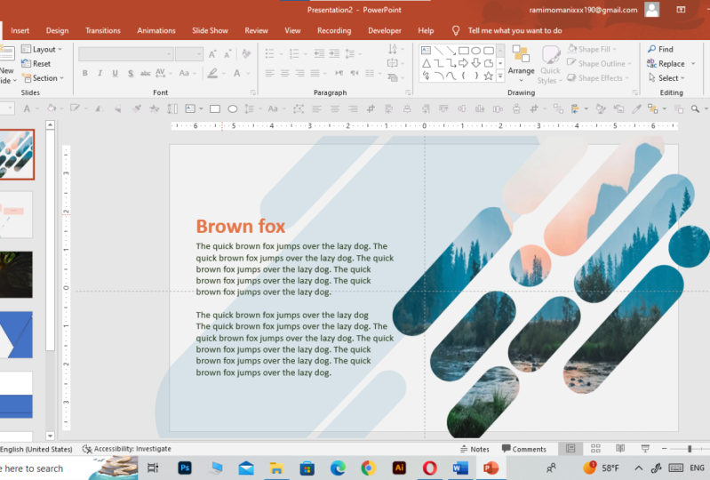Open the font name combo box
The height and width of the screenshot is (480, 710).
[126, 54]
